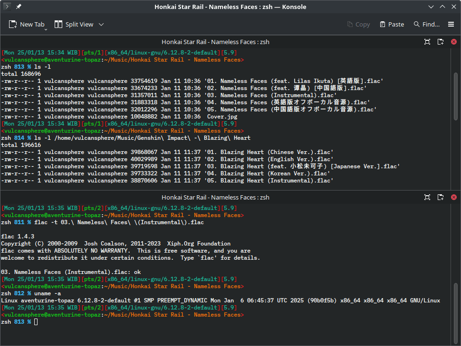Expand the Split View dropdown chevron
The image size is (461, 346).
pos(101,24)
